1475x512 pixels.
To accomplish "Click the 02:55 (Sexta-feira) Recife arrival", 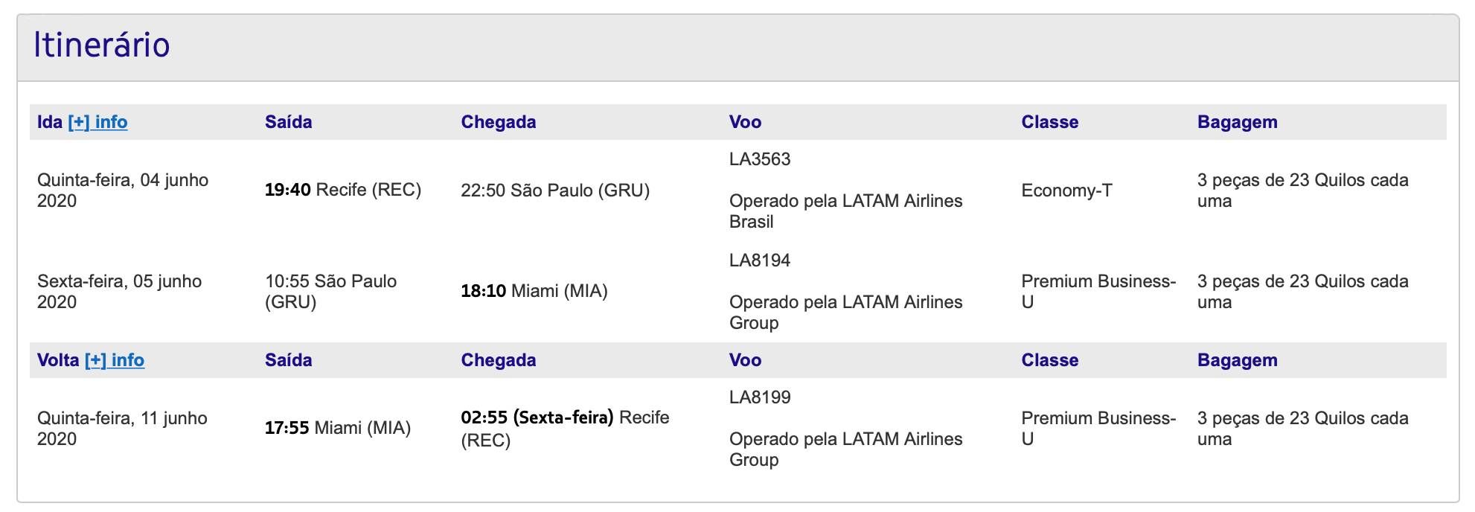I will click(565, 429).
